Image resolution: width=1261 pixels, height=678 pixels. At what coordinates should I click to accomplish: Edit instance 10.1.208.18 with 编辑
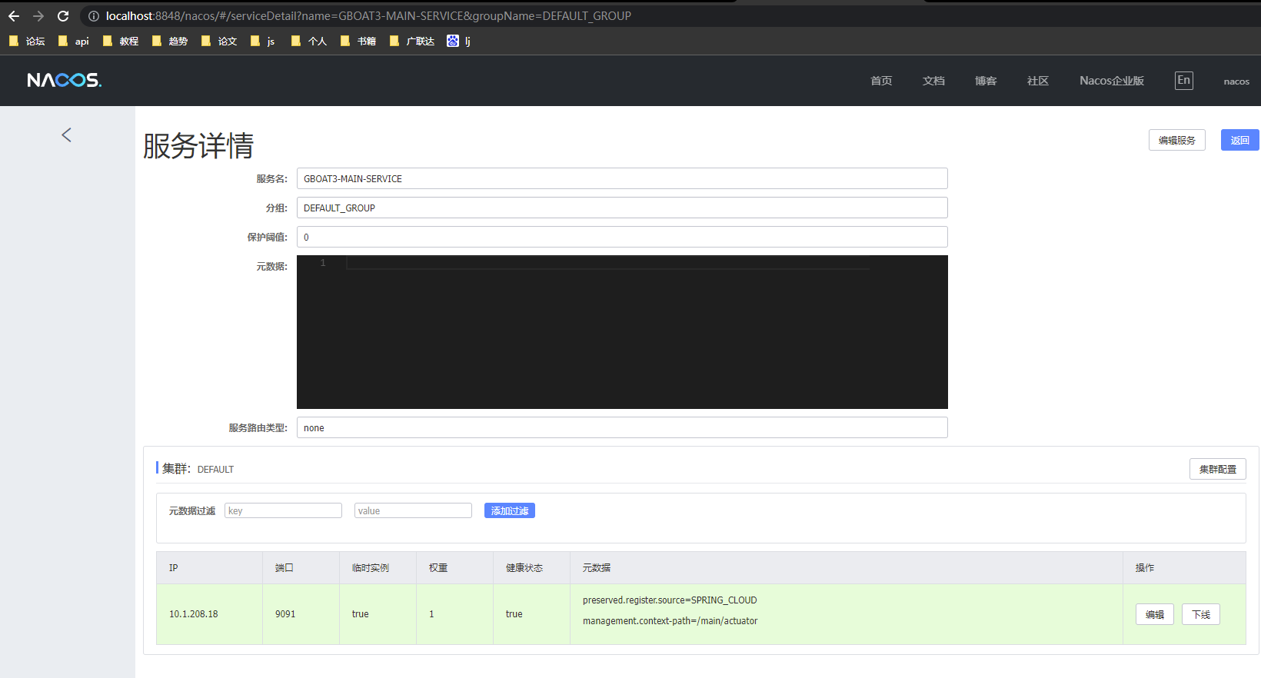[1155, 614]
